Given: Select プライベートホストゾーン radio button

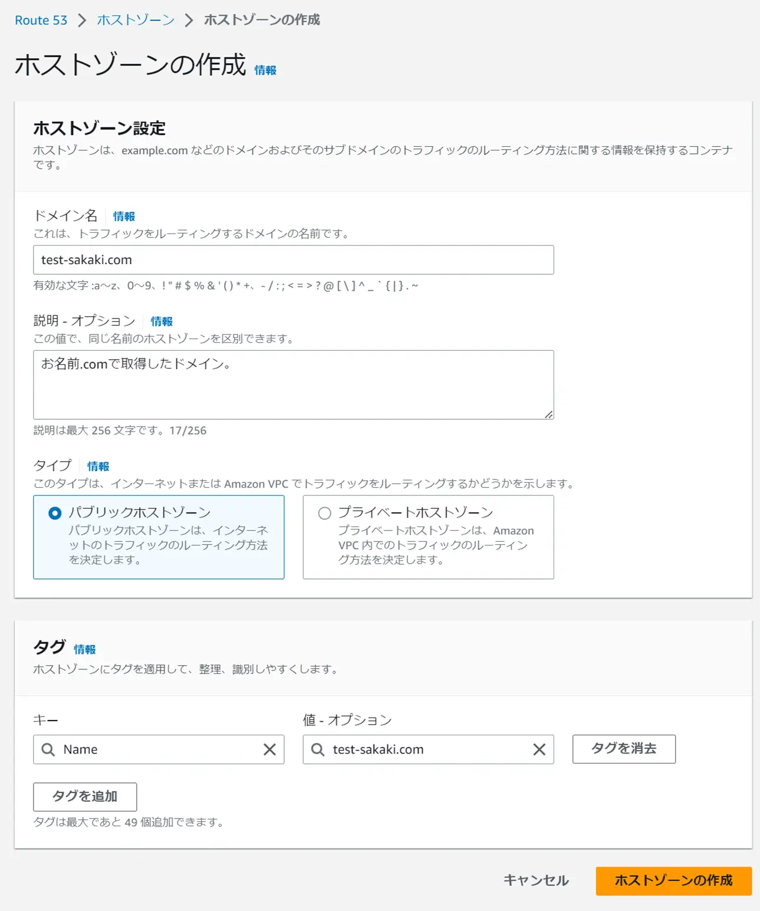Looking at the screenshot, I should tap(324, 513).
